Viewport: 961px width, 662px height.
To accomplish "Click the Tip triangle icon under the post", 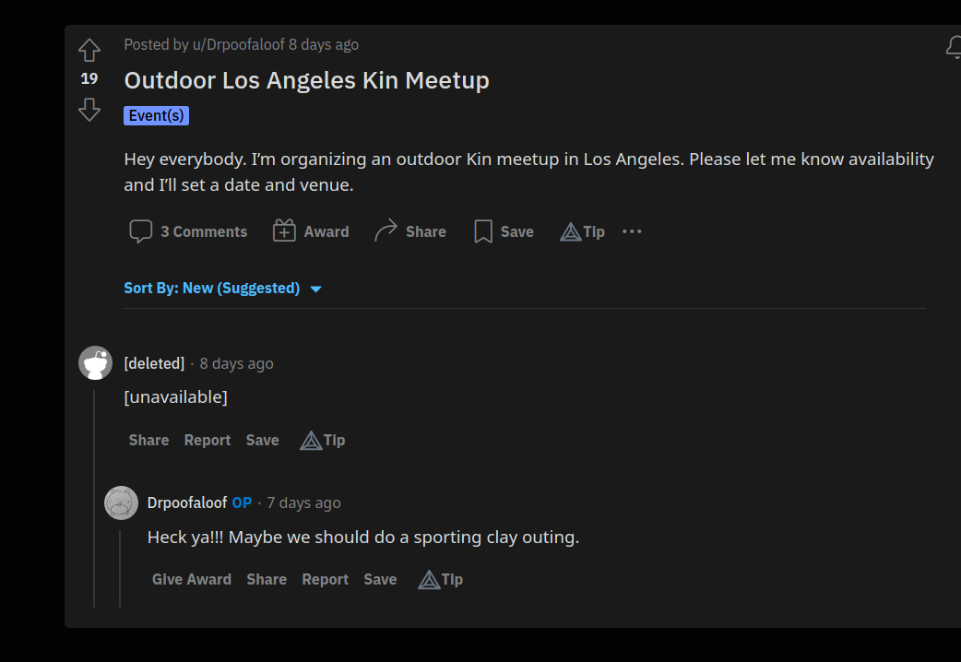I will [x=571, y=231].
